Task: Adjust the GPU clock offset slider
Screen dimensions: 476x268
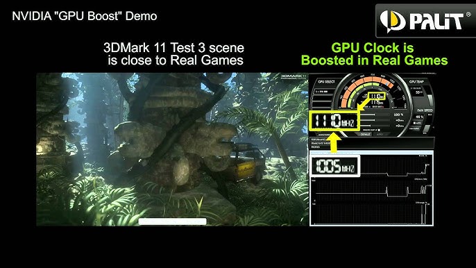Action: 375,120
